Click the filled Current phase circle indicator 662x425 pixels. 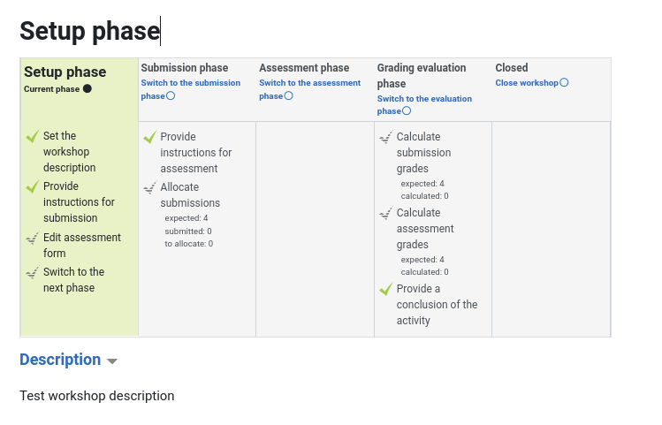(88, 88)
